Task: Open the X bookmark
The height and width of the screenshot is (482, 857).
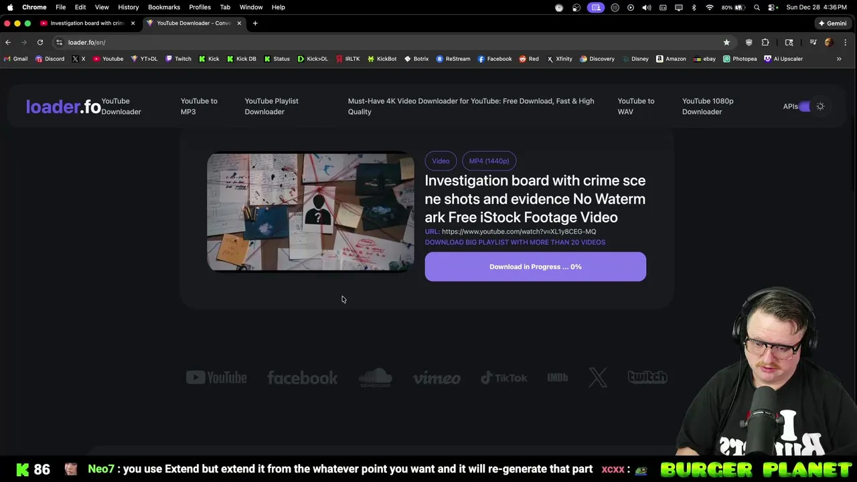Action: 78,59
